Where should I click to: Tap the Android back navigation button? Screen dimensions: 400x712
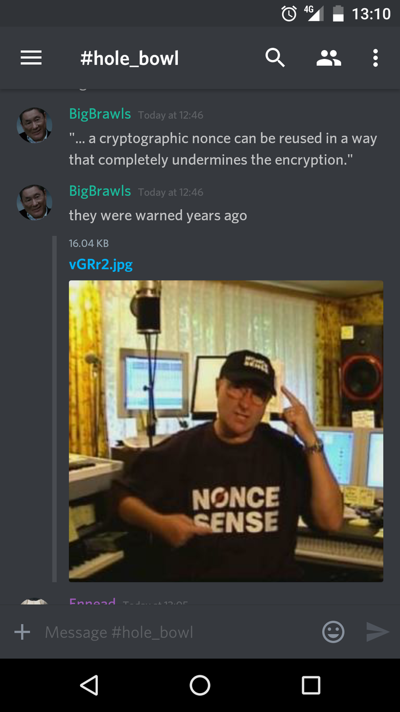coord(89,685)
